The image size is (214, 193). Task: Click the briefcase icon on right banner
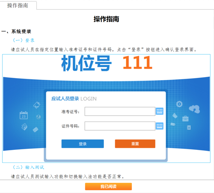point(186,119)
